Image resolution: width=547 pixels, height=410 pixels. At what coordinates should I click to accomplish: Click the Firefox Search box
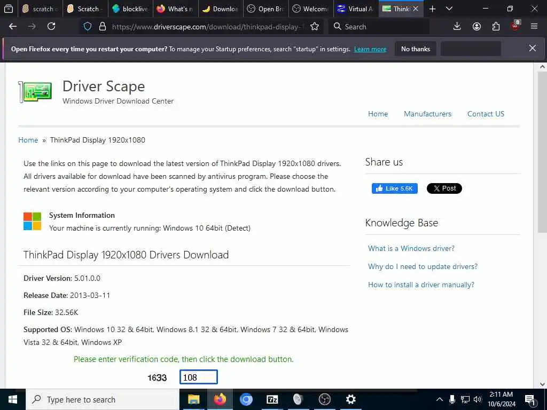[379, 27]
